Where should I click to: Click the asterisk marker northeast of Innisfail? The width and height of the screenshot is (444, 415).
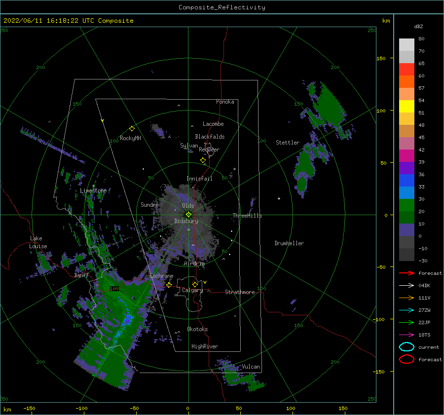click(234, 169)
